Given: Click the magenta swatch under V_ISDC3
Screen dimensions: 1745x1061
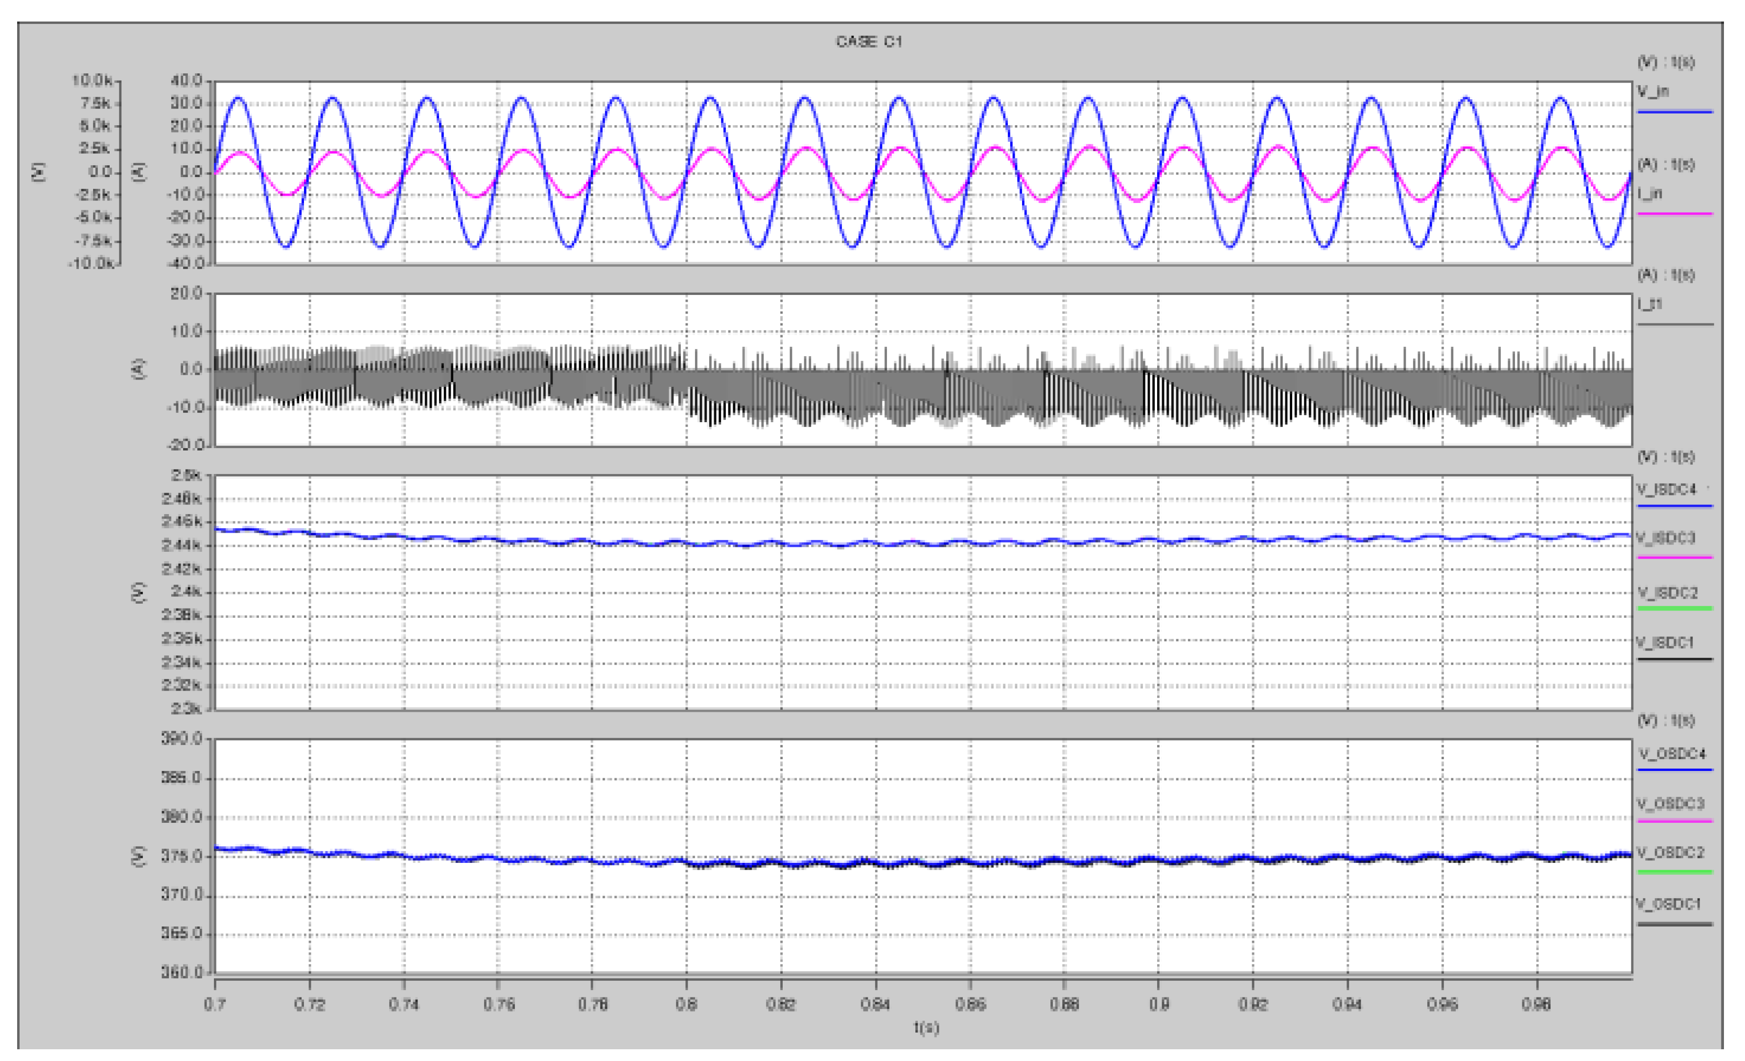Looking at the screenshot, I should point(1675,558).
